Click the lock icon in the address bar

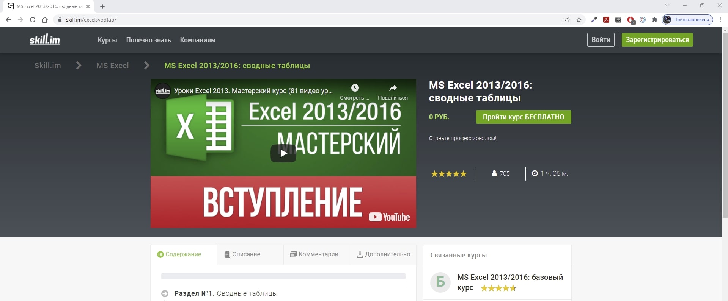click(60, 20)
